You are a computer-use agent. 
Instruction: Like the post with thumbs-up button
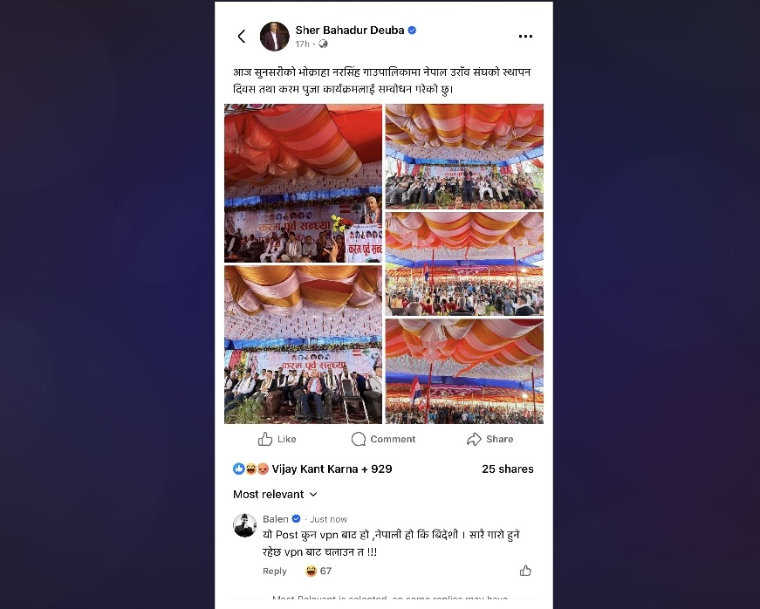point(277,439)
